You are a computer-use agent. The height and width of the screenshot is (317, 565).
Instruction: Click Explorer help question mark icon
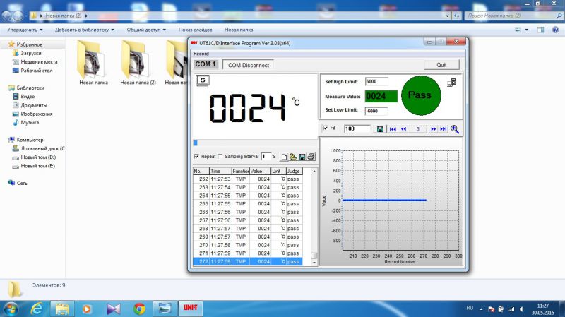coord(555,30)
